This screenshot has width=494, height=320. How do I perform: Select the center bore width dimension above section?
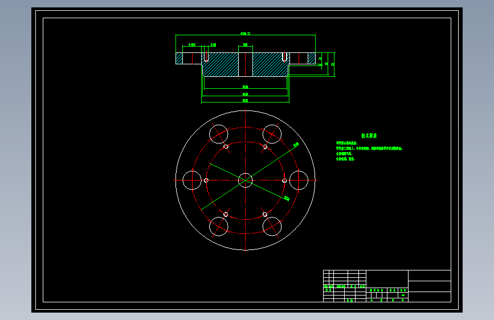click(x=246, y=45)
